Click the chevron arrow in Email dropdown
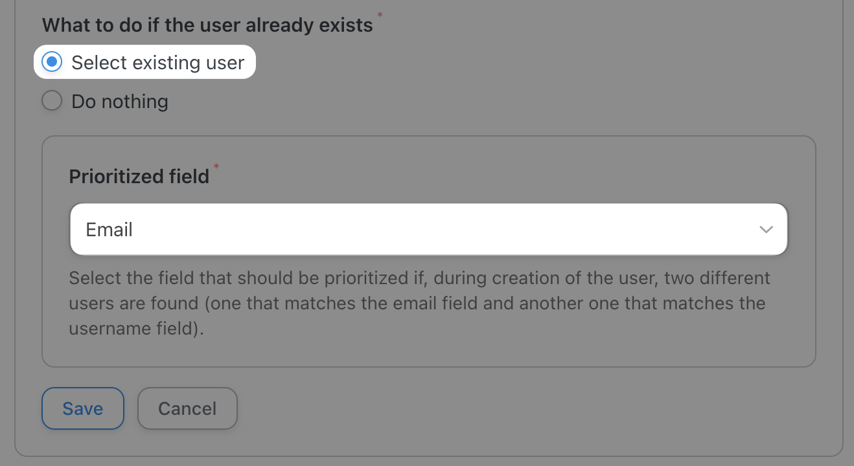 [x=766, y=230]
